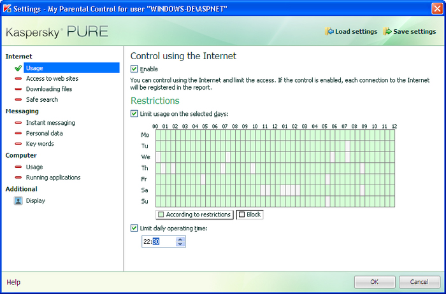Click the red icon next to Key words

[18, 144]
